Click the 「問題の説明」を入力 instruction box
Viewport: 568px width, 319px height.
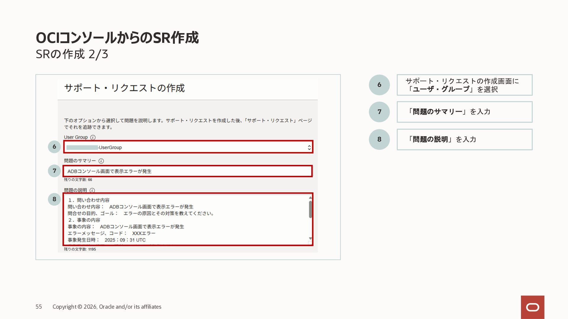464,139
